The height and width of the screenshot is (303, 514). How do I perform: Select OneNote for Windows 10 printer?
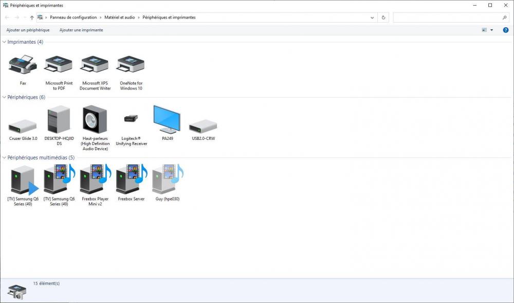131,65
